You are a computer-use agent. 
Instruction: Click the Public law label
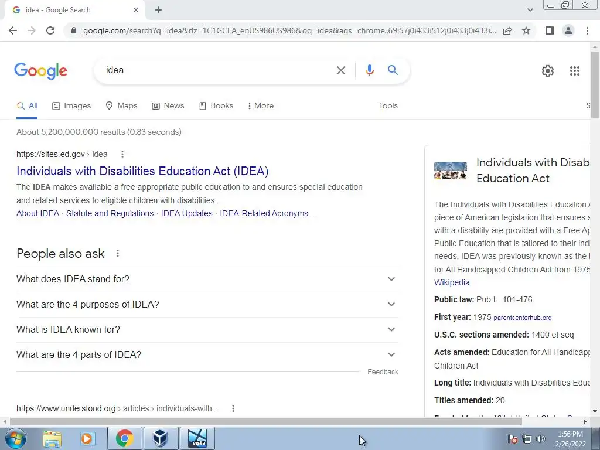coord(454,299)
